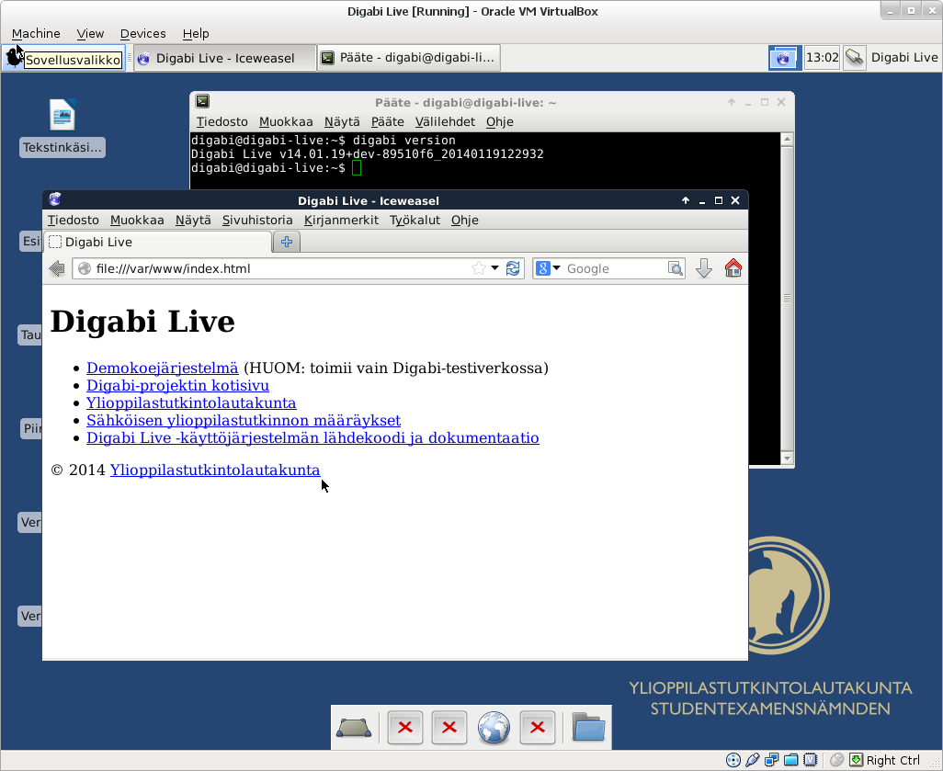Image resolution: width=943 pixels, height=771 pixels.
Task: Open Iceweasel Muokkaa menu
Action: [137, 221]
